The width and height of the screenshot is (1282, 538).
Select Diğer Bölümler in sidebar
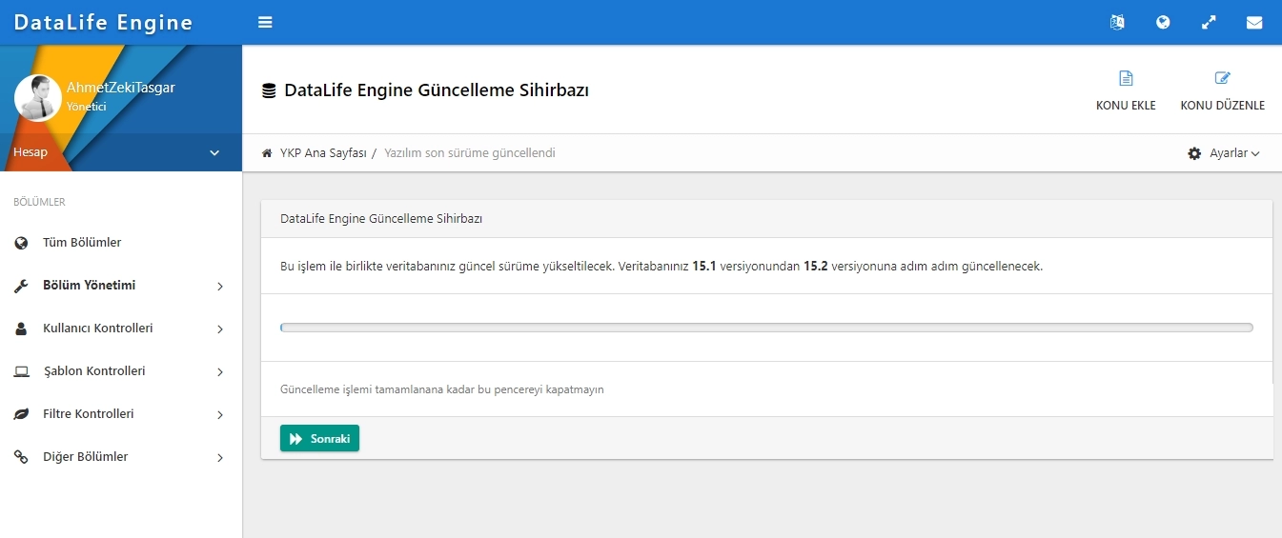coord(85,457)
